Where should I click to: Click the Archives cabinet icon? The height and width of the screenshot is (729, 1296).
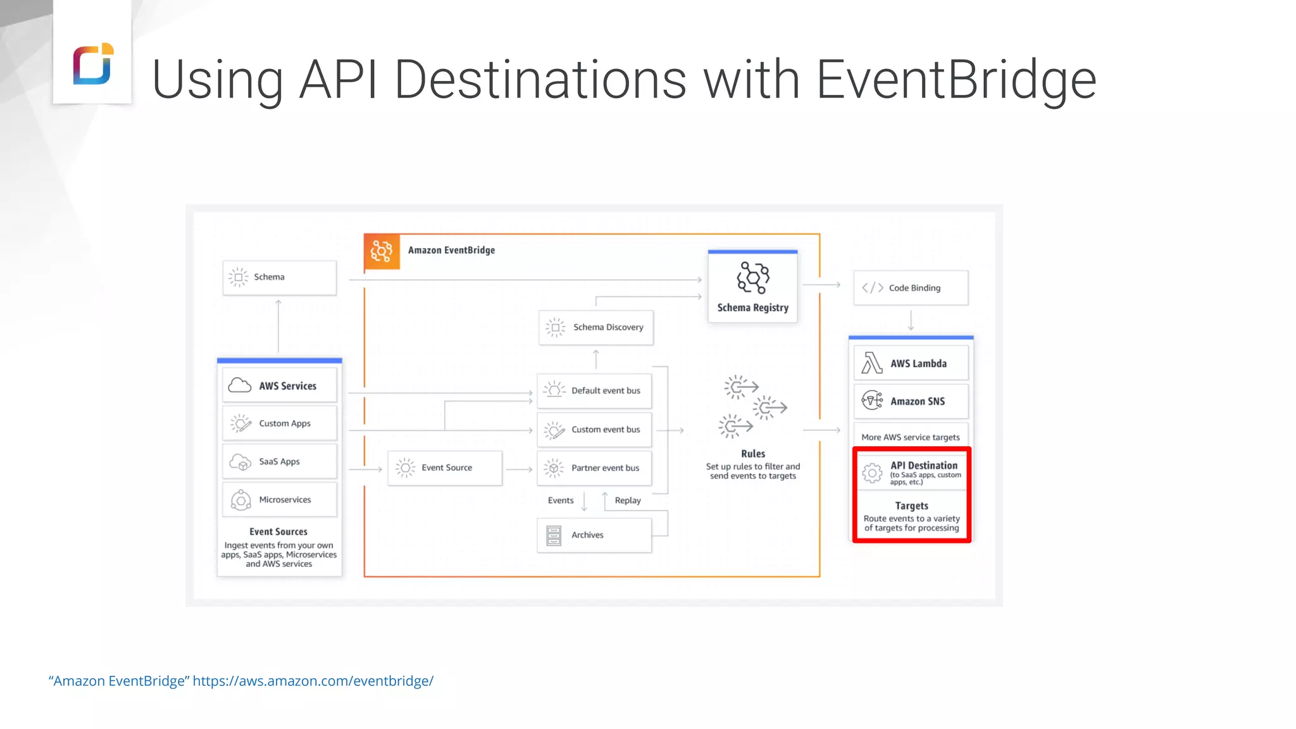tap(554, 535)
